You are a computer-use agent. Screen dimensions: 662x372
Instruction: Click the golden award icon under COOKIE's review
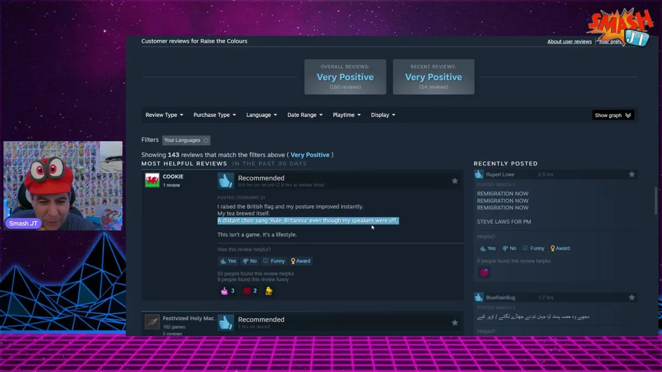point(268,291)
